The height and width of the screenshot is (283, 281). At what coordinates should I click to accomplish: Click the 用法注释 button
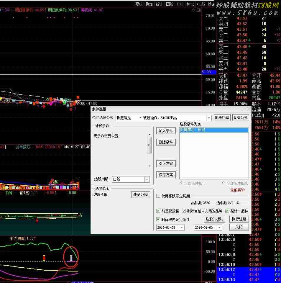222,118
